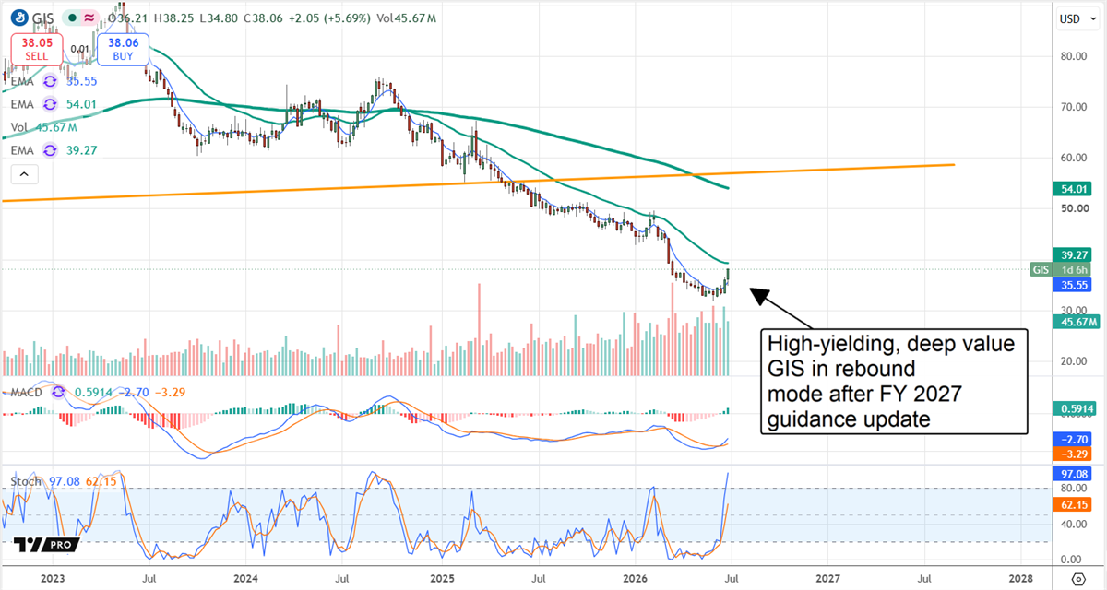Select the EMA 39.27 indicator legend
Viewport: 1107px width, 590px height.
54,150
